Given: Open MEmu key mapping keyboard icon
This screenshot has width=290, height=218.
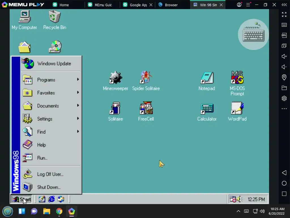Looking at the screenshot, I should click(284, 25).
